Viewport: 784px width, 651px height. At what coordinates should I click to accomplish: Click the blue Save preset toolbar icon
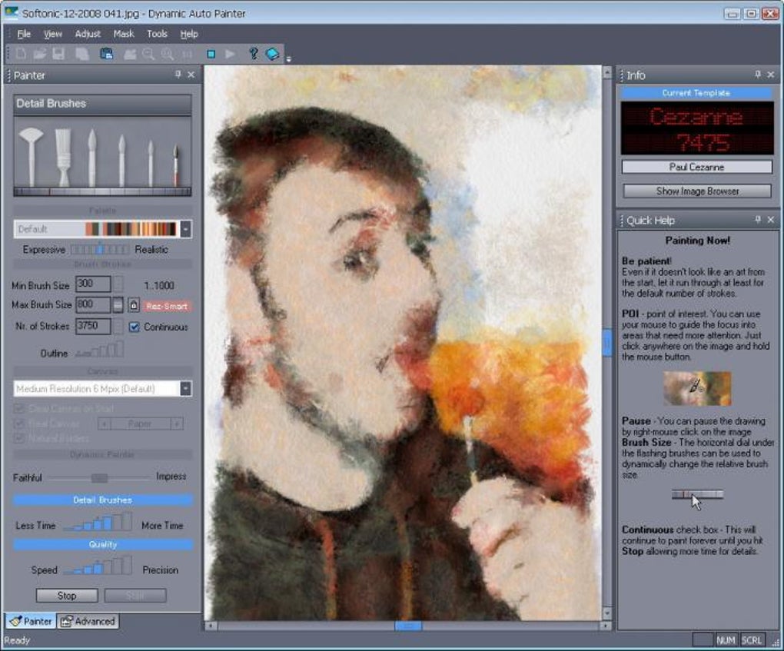[107, 54]
